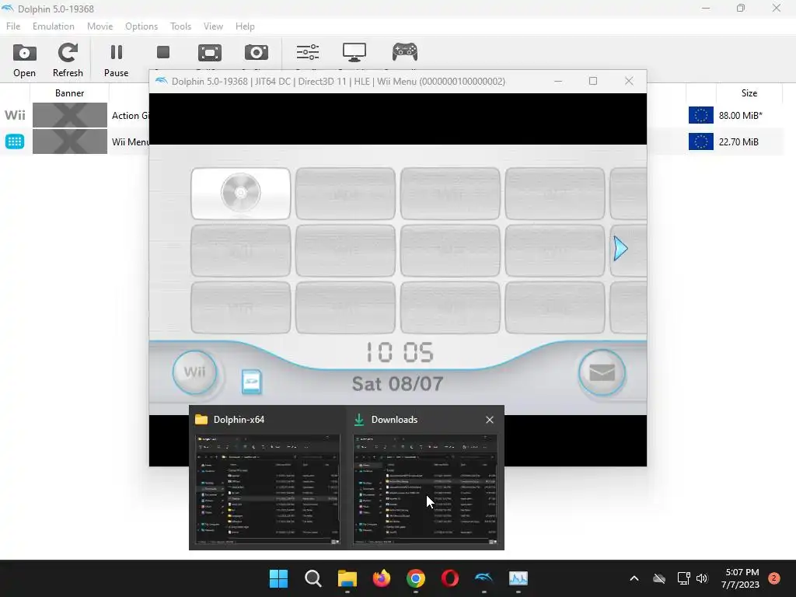796x597 pixels.
Task: Click the Wii platform icon in game list
Action: click(x=15, y=115)
